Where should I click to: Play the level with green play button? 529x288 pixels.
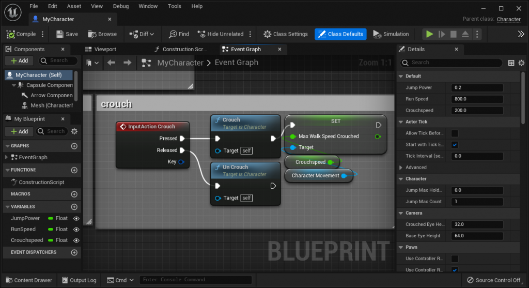(429, 34)
